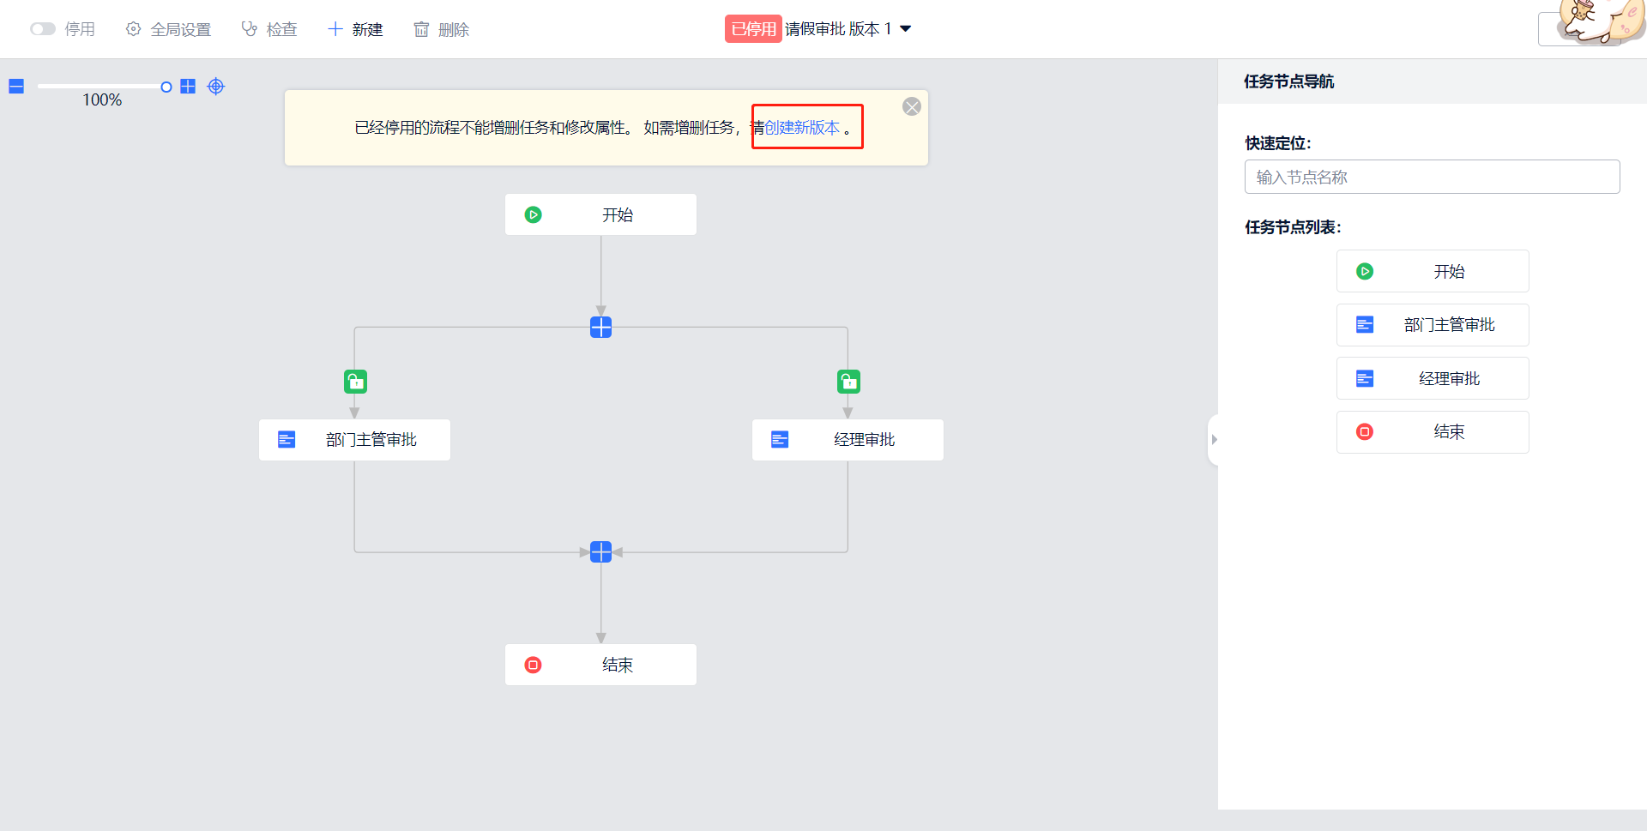This screenshot has width=1647, height=831.
Task: Click the 输入节点名称 search field
Action: coord(1432,178)
